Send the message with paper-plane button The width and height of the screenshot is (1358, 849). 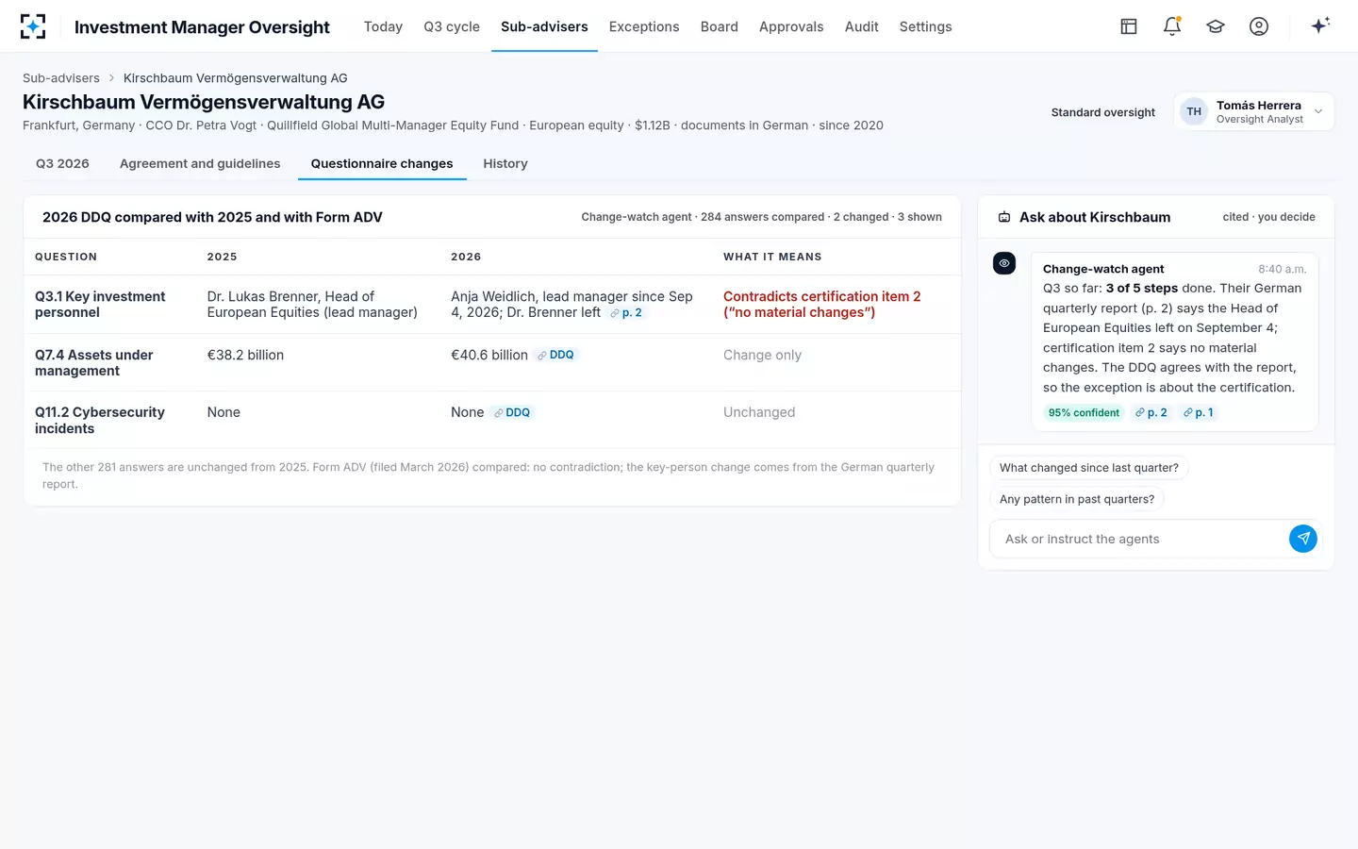point(1303,539)
